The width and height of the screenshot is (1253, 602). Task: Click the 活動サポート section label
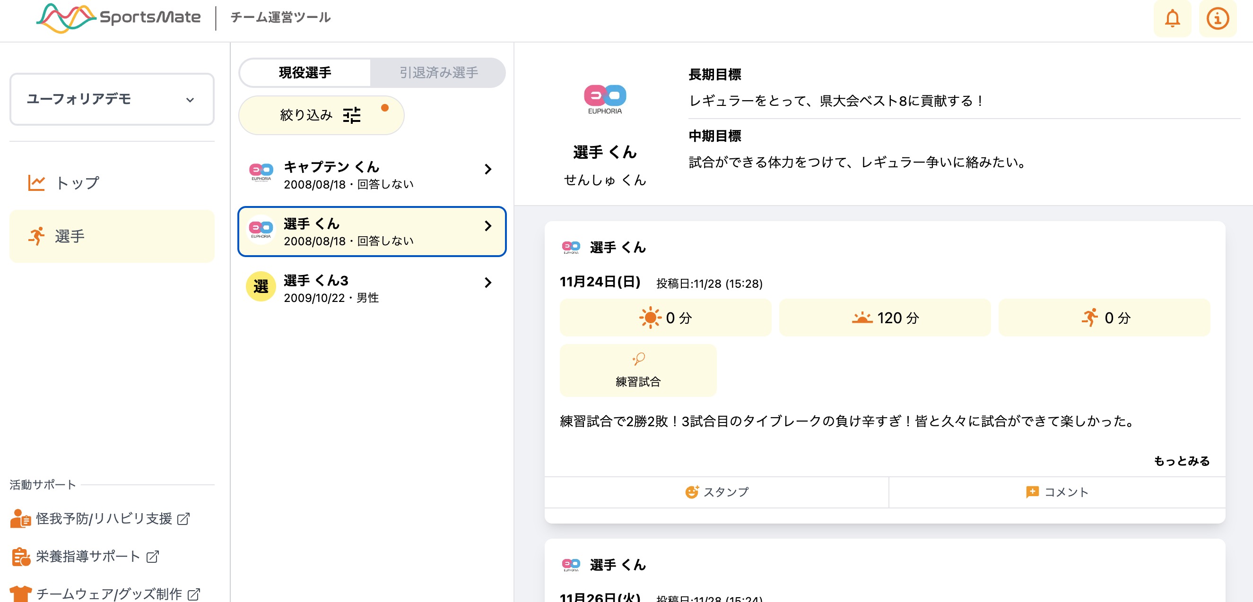(43, 485)
